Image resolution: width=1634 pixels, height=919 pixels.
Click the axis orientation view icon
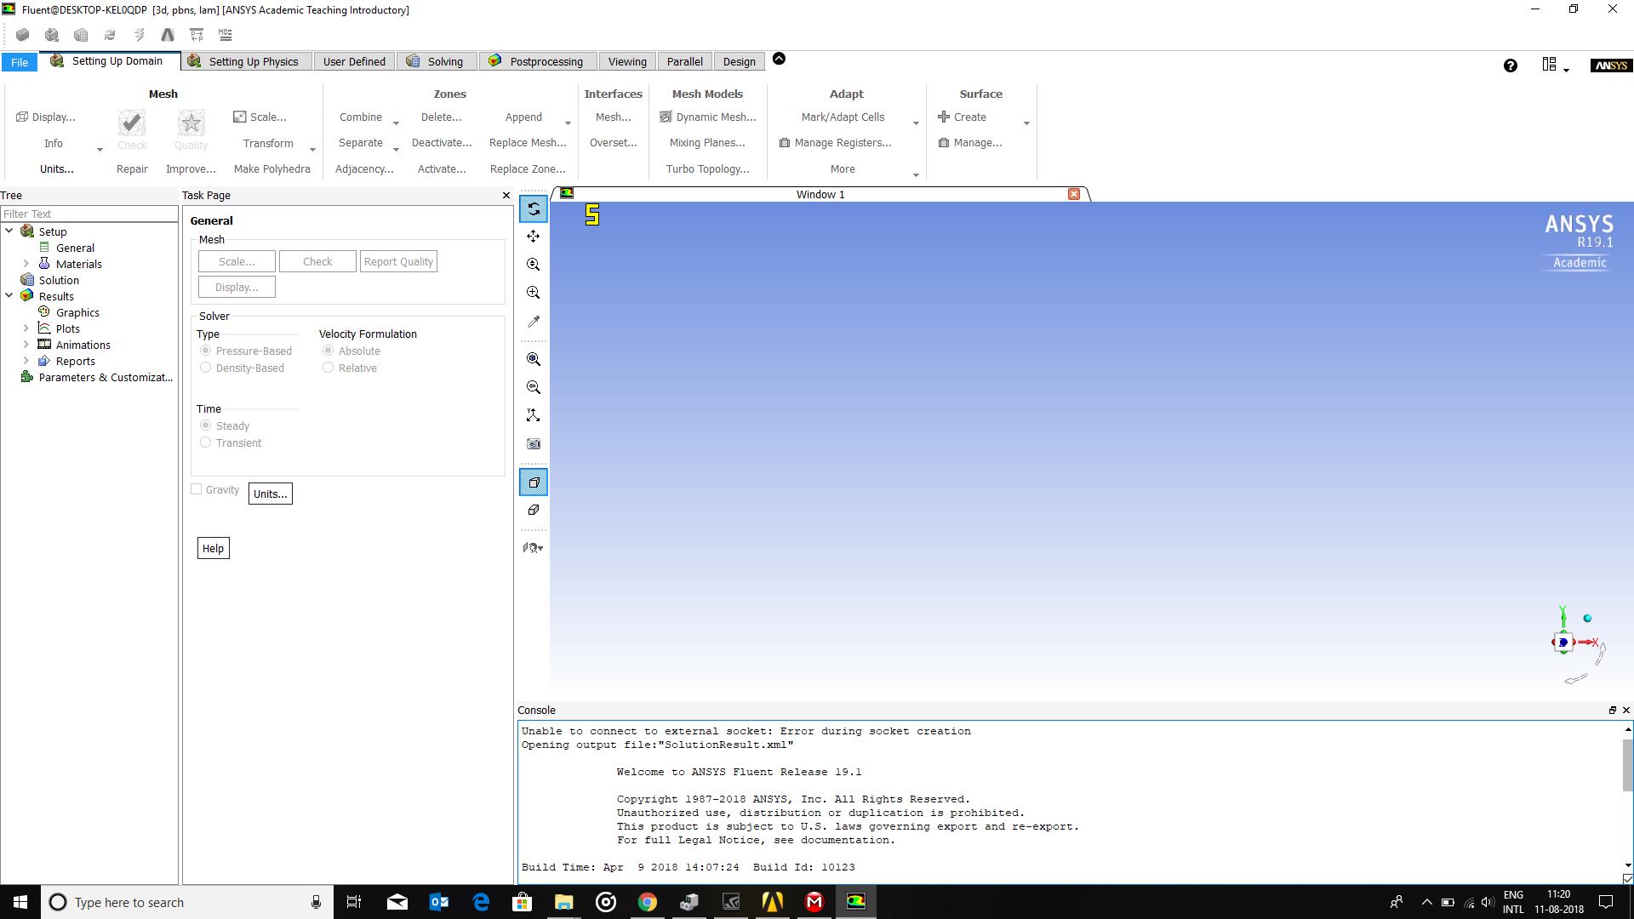534,415
